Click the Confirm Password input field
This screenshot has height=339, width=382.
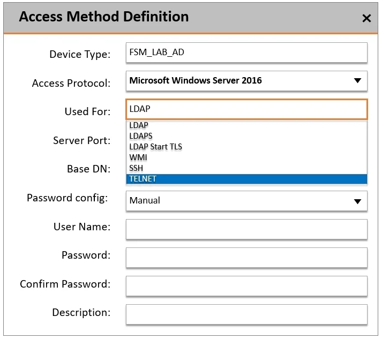point(246,286)
